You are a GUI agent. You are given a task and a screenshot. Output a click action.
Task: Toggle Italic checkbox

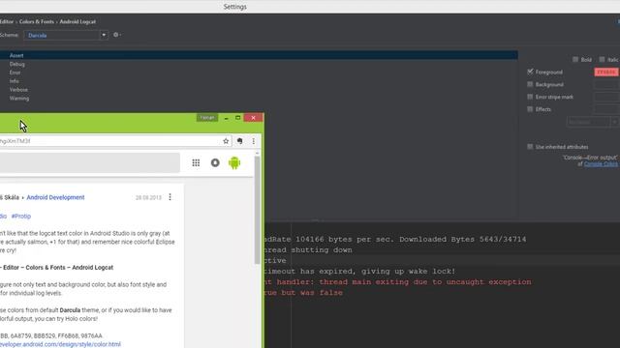click(x=602, y=60)
